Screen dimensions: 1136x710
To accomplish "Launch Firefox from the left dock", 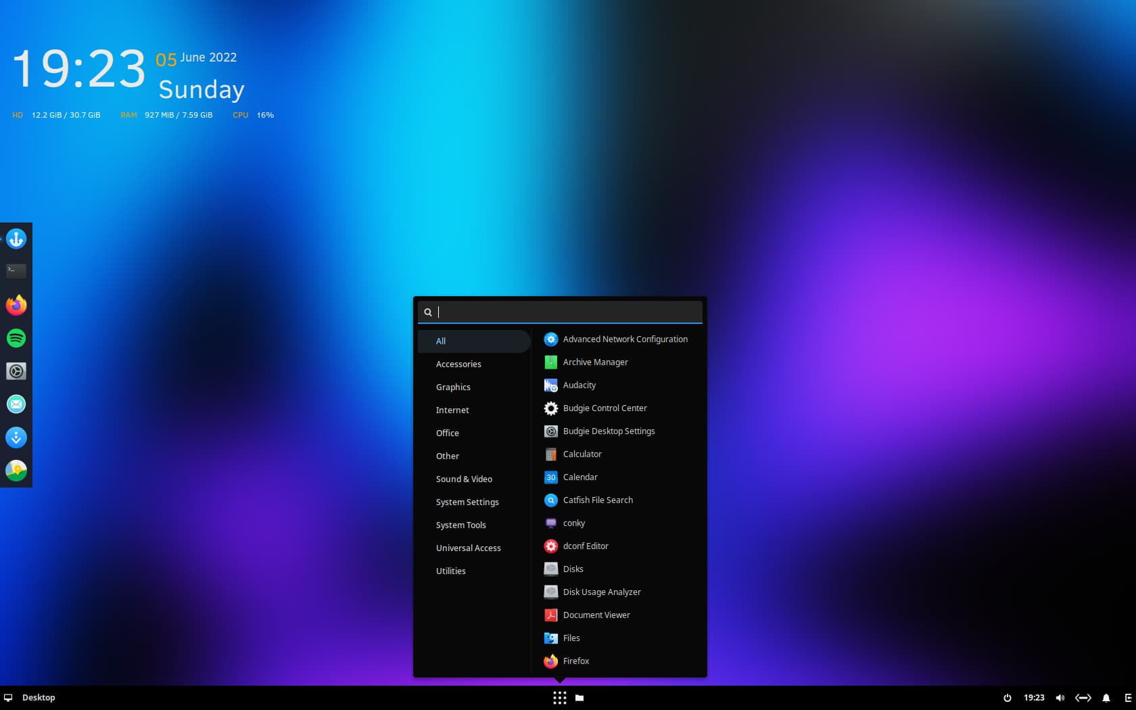I will (x=16, y=305).
